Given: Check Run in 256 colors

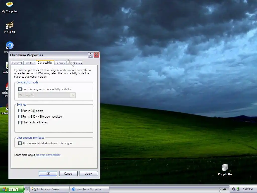Looking at the screenshot, I should (x=20, y=111).
